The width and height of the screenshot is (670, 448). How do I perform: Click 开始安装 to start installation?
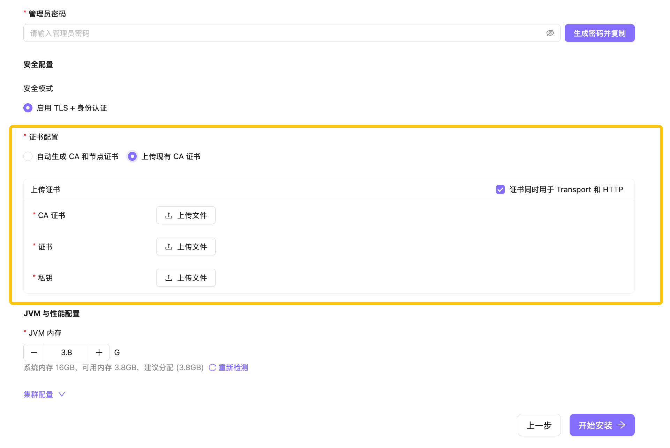tap(602, 425)
